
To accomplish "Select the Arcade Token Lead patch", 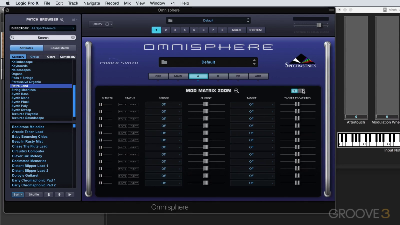I will point(28,132).
